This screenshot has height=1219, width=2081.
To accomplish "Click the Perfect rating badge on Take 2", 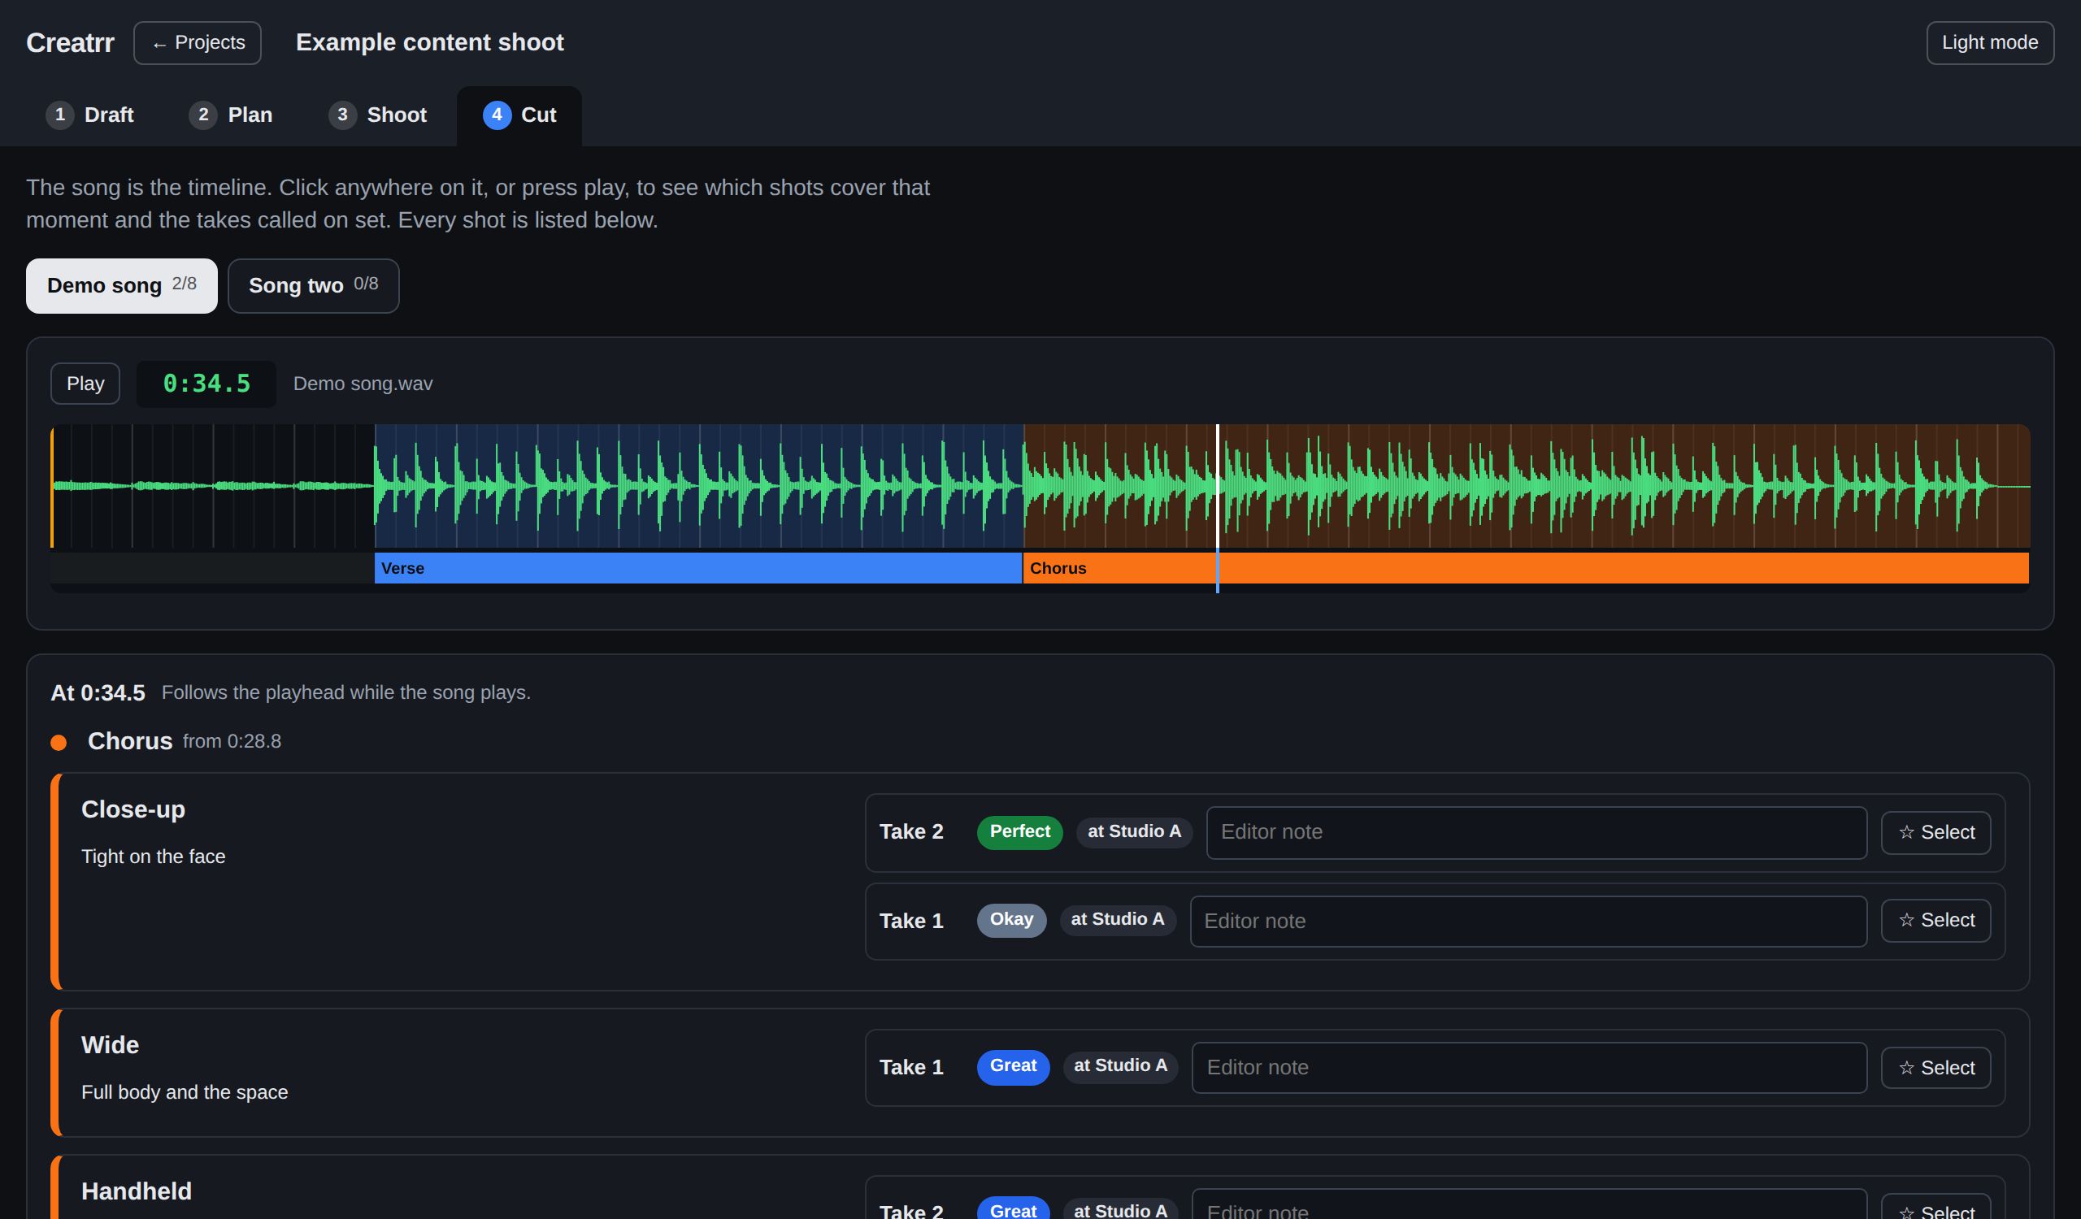I will coord(1020,832).
